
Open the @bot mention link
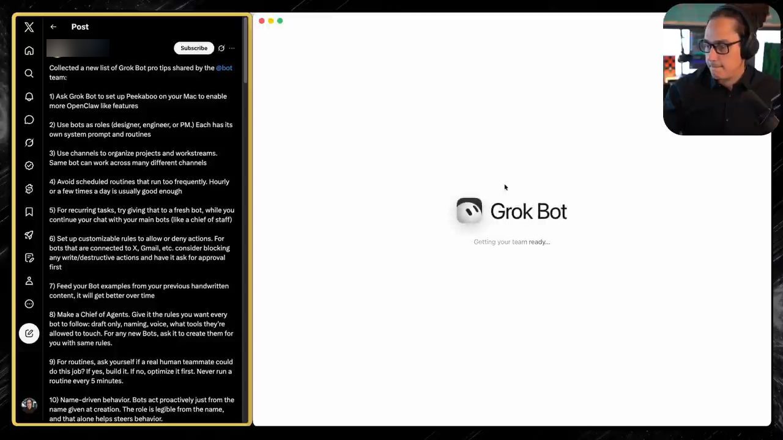[x=224, y=68]
